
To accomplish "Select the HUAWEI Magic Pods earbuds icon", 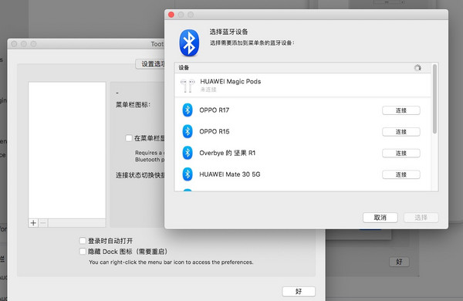I will pyautogui.click(x=188, y=86).
